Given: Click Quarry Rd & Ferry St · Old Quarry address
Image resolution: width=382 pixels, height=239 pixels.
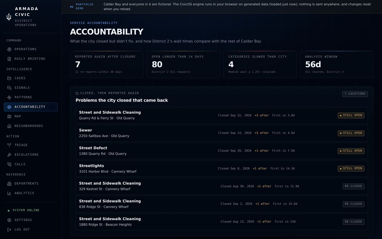Looking at the screenshot, I should tap(107, 118).
